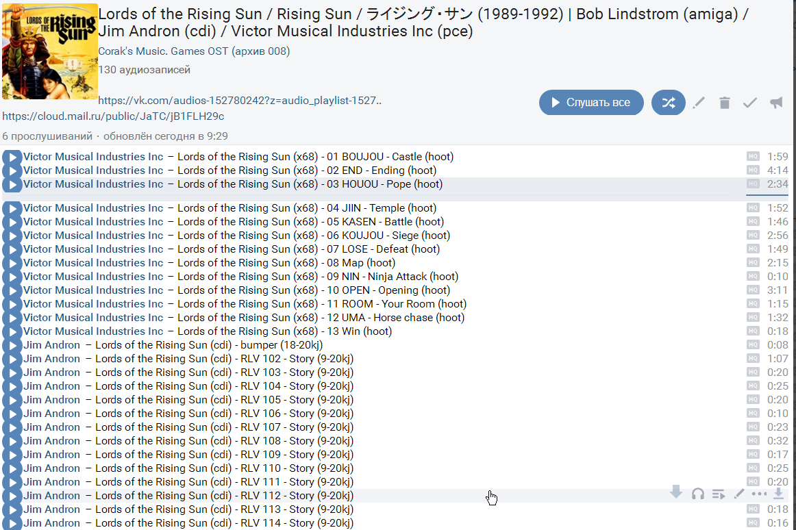This screenshot has height=530, width=796.
Task: Play track 01 BOUJOU - Castle
Action: tap(12, 157)
